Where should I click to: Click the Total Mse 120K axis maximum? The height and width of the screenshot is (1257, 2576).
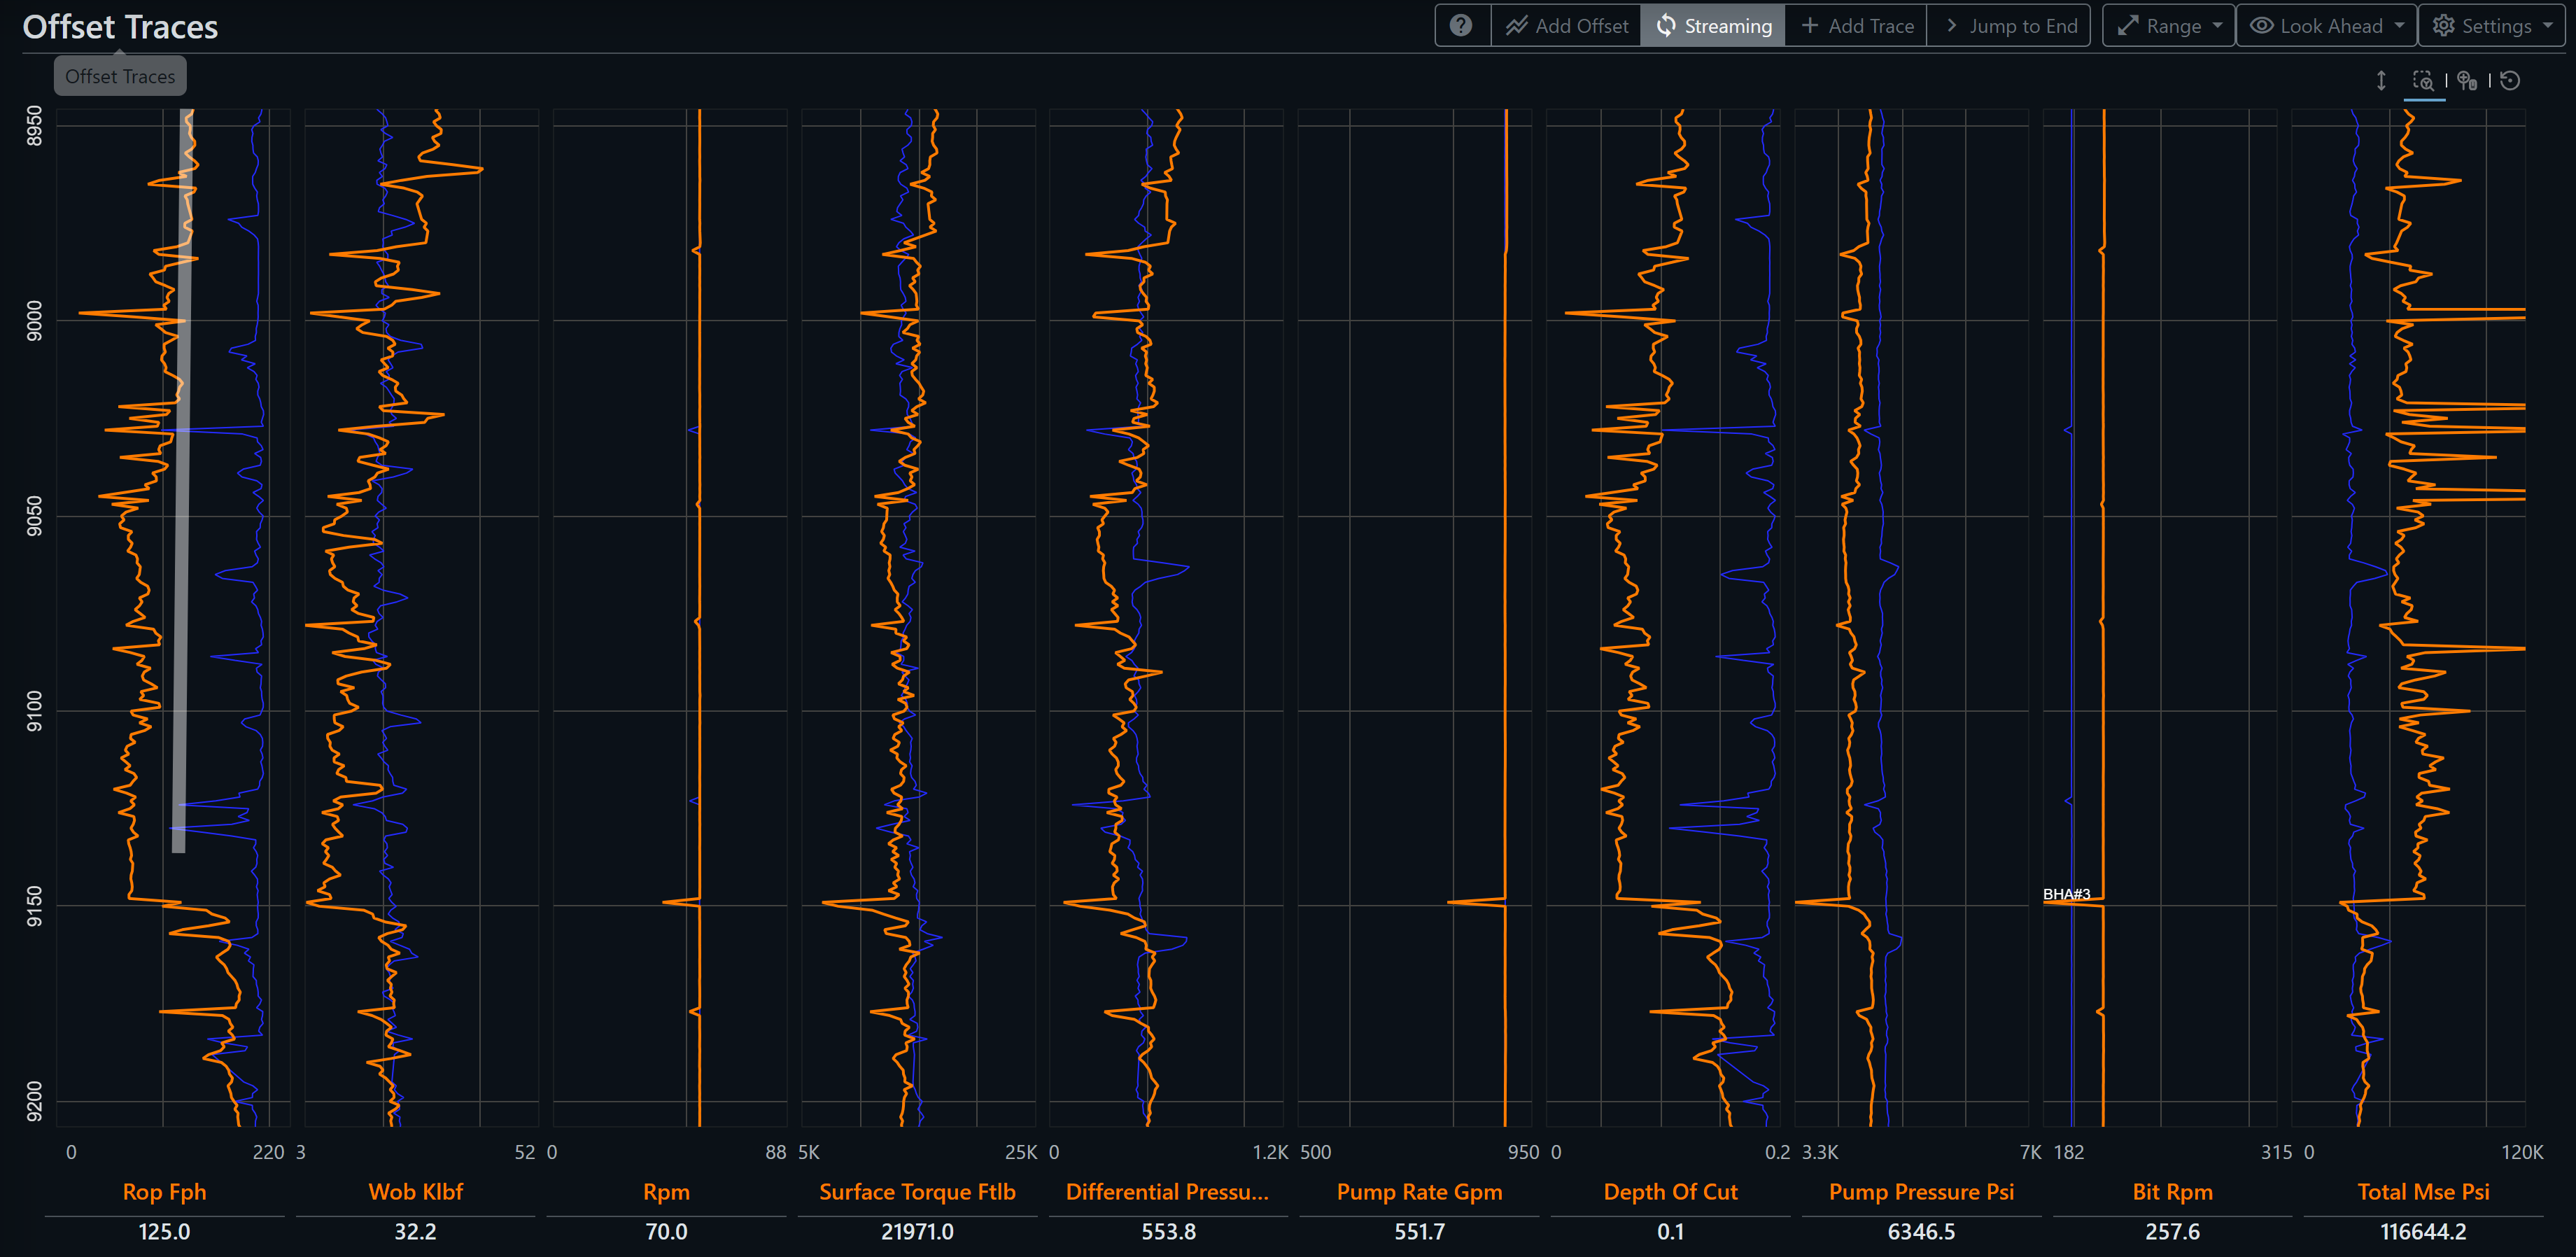click(2522, 1152)
